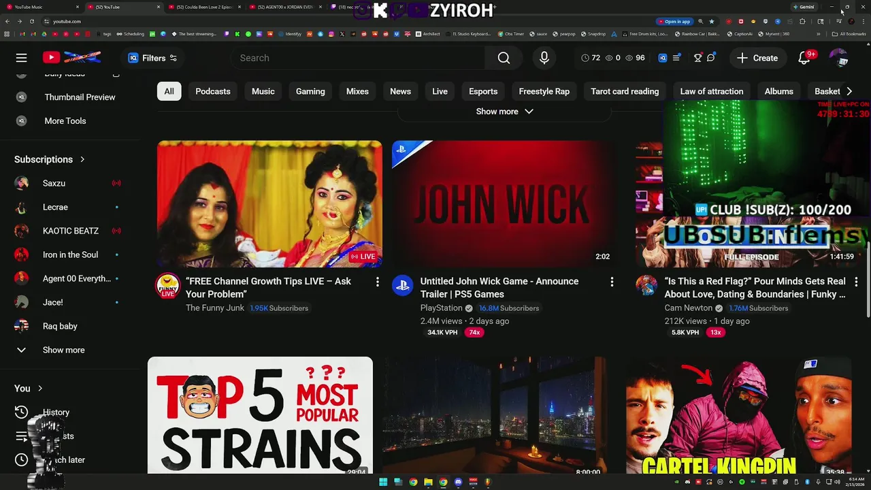Open the chat bubble icon in header
871x490 pixels.
coord(711,58)
